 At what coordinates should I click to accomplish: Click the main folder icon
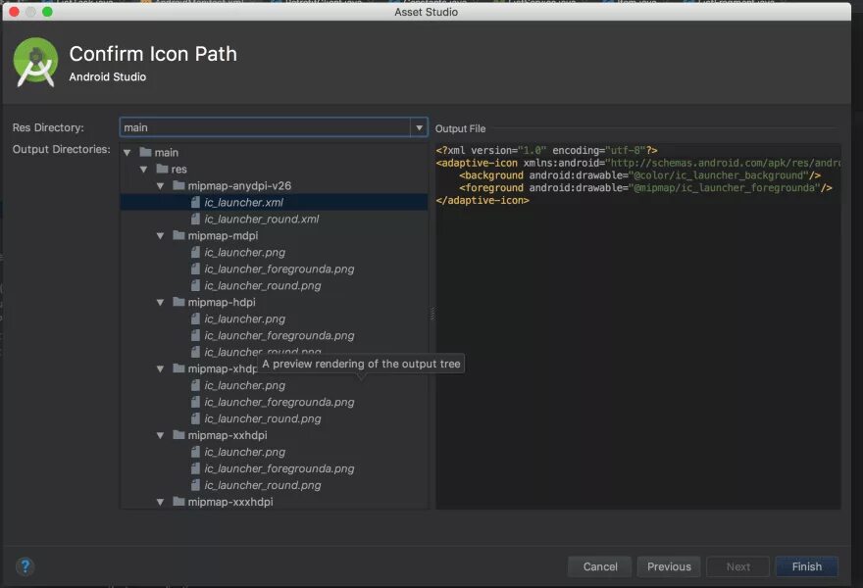pyautogui.click(x=145, y=152)
